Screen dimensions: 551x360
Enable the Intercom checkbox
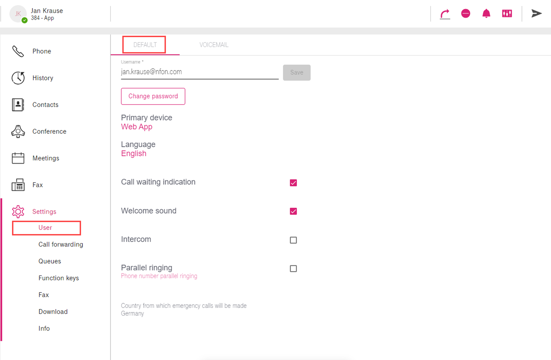click(293, 240)
